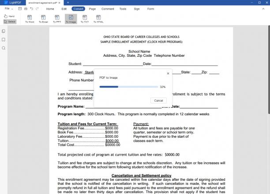
Task: Click the 'SAMPLE ENROLLMENT AGREEMENT' subtitle line
Action: (x=141, y=42)
